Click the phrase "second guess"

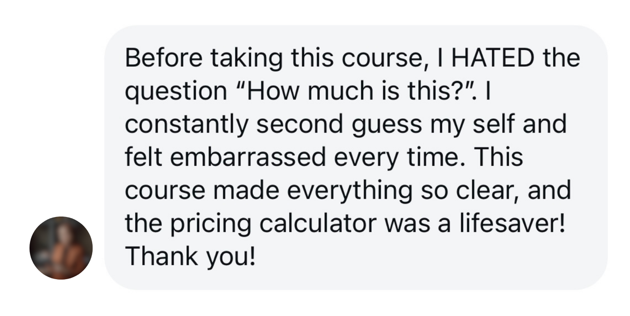(x=339, y=125)
